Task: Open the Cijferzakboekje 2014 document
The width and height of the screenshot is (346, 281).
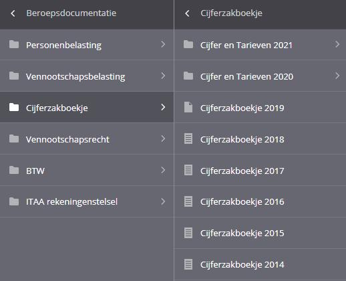Action: tap(260, 264)
